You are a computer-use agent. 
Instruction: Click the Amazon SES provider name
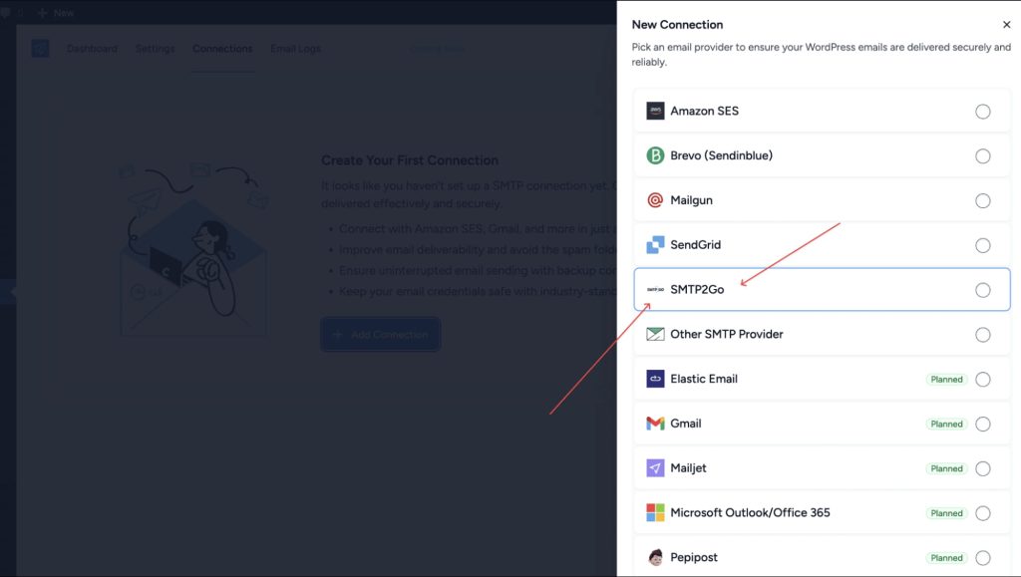pos(705,111)
